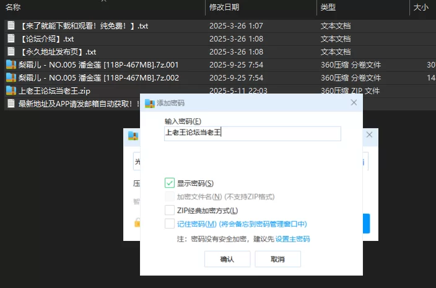The image size is (436, 288).
Task: Tick the 记住密码 checkbox
Action: point(170,224)
